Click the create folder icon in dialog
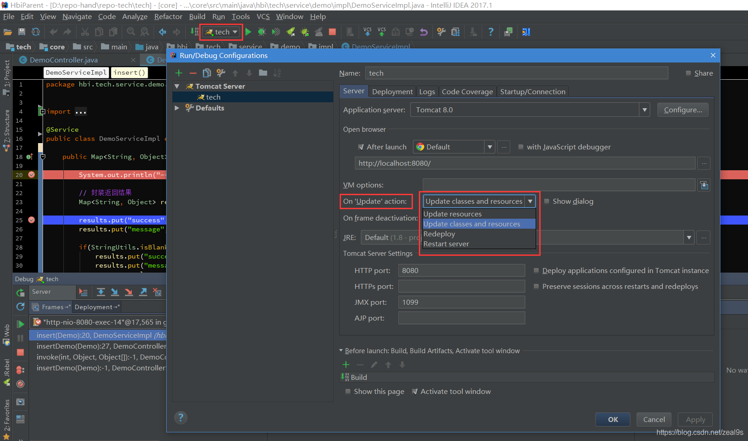 [263, 73]
